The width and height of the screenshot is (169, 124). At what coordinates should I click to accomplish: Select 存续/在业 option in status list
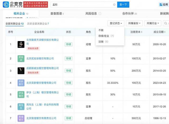tap(106, 36)
